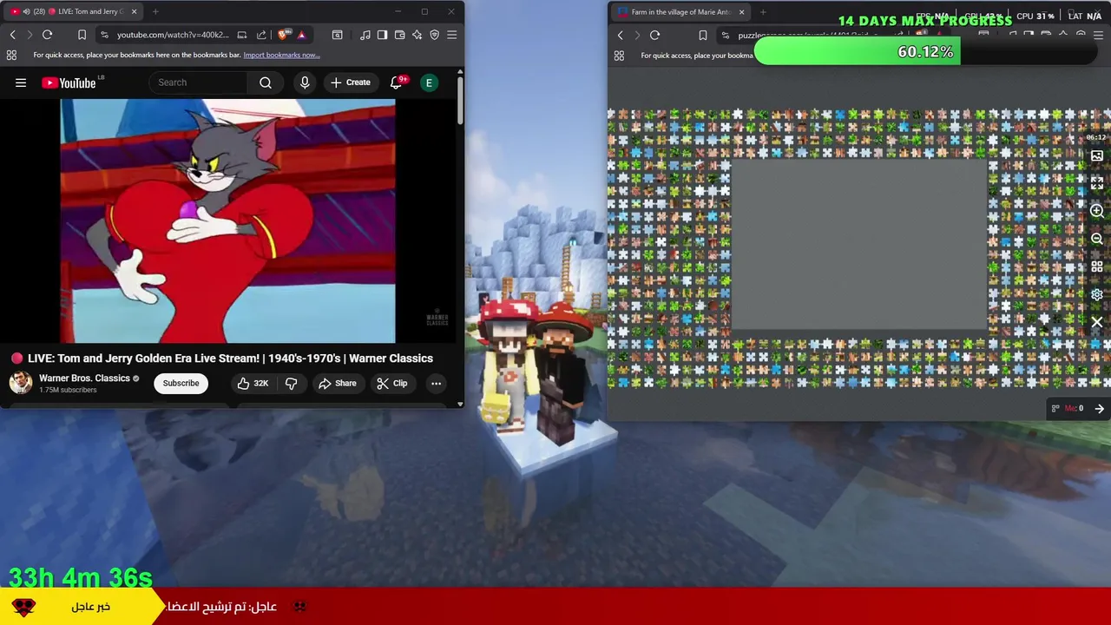1111x625 pixels.
Task: Click Import bookmarks now link
Action: (281, 55)
